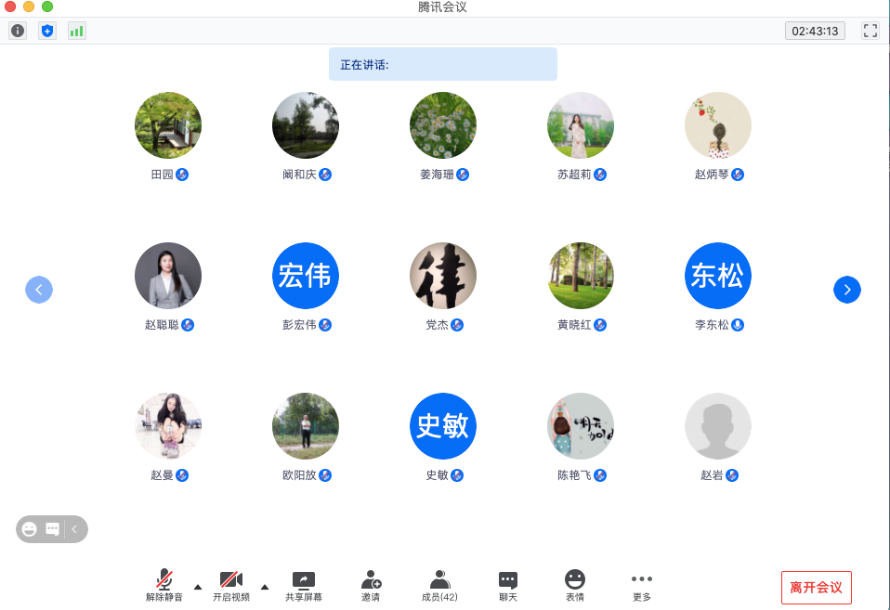Toggle the chat bubble overlay icon

(x=53, y=529)
